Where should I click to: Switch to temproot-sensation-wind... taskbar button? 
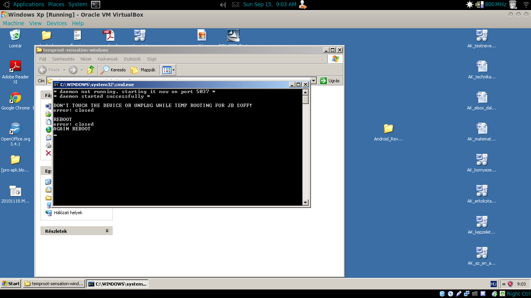(54, 284)
